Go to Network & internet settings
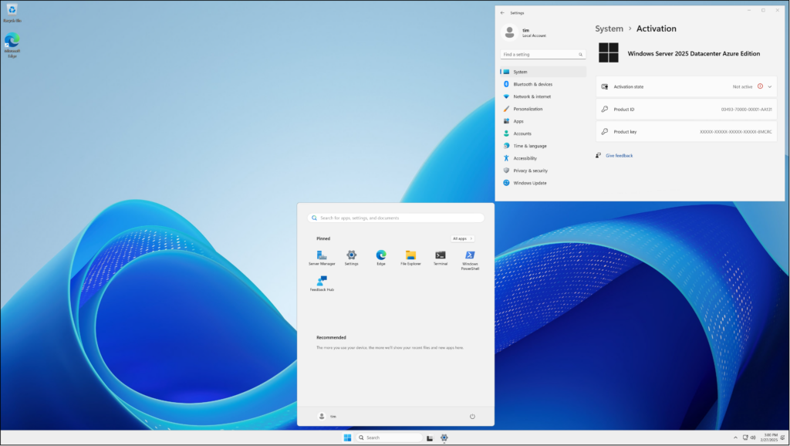The width and height of the screenshot is (790, 446). coord(543,96)
